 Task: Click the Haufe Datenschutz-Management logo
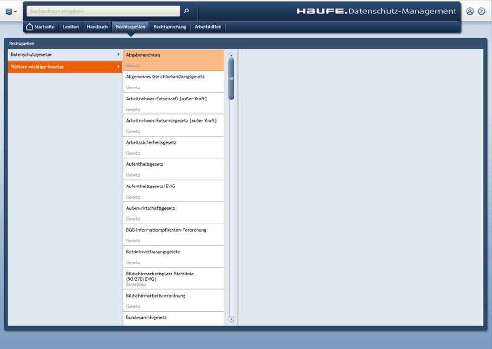377,12
